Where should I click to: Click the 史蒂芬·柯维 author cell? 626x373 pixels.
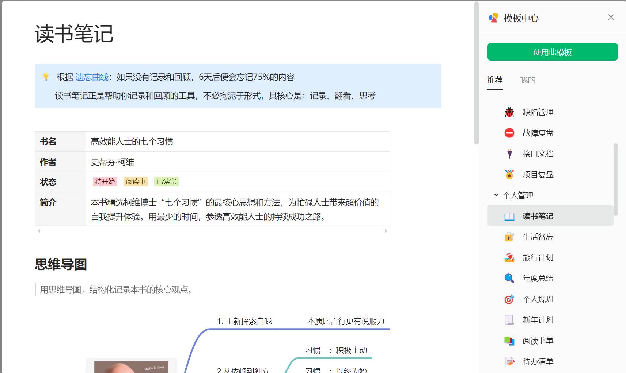point(238,162)
